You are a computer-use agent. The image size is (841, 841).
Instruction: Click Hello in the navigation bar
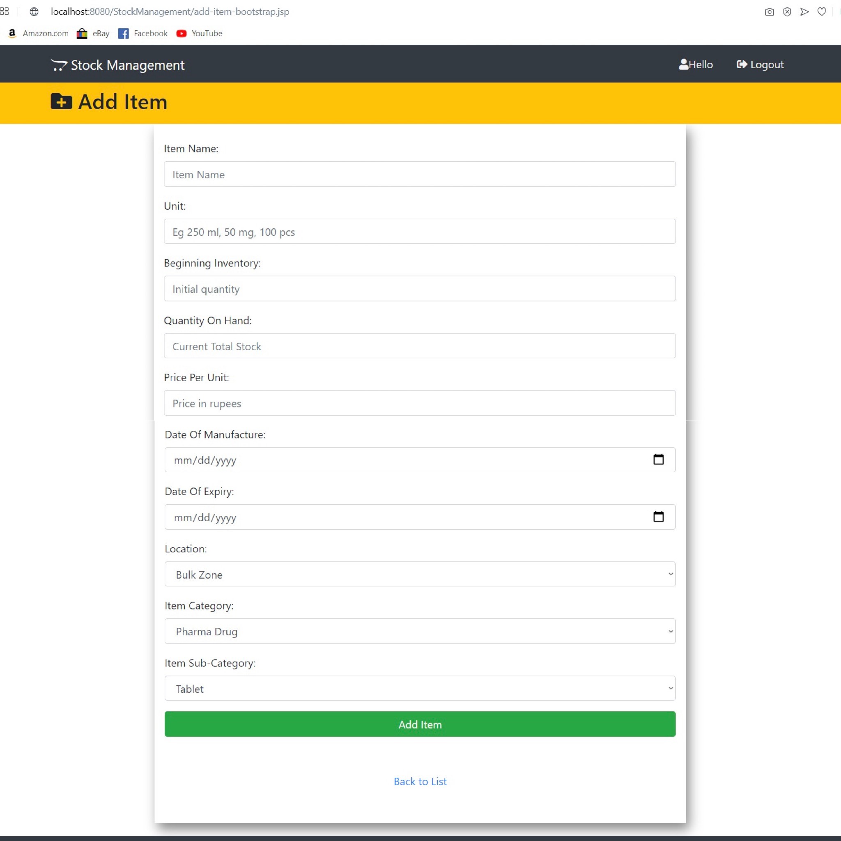click(x=696, y=64)
